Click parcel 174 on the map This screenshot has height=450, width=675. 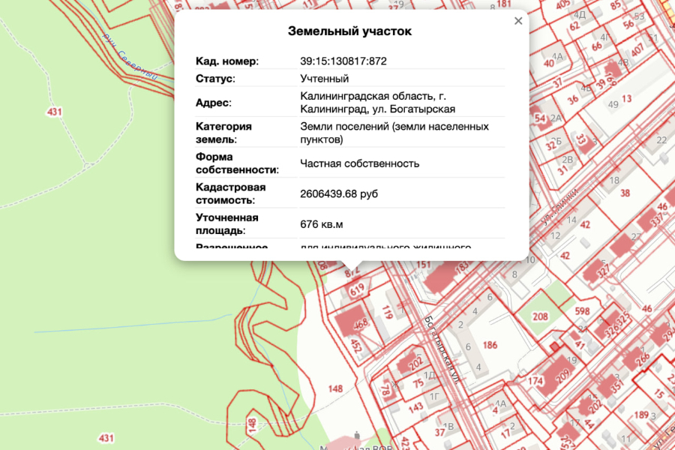point(535,381)
